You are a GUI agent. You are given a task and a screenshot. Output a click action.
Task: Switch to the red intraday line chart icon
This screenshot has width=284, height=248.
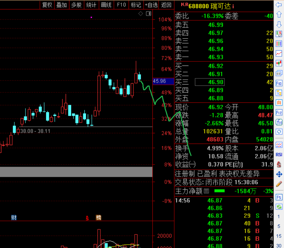click(279, 54)
